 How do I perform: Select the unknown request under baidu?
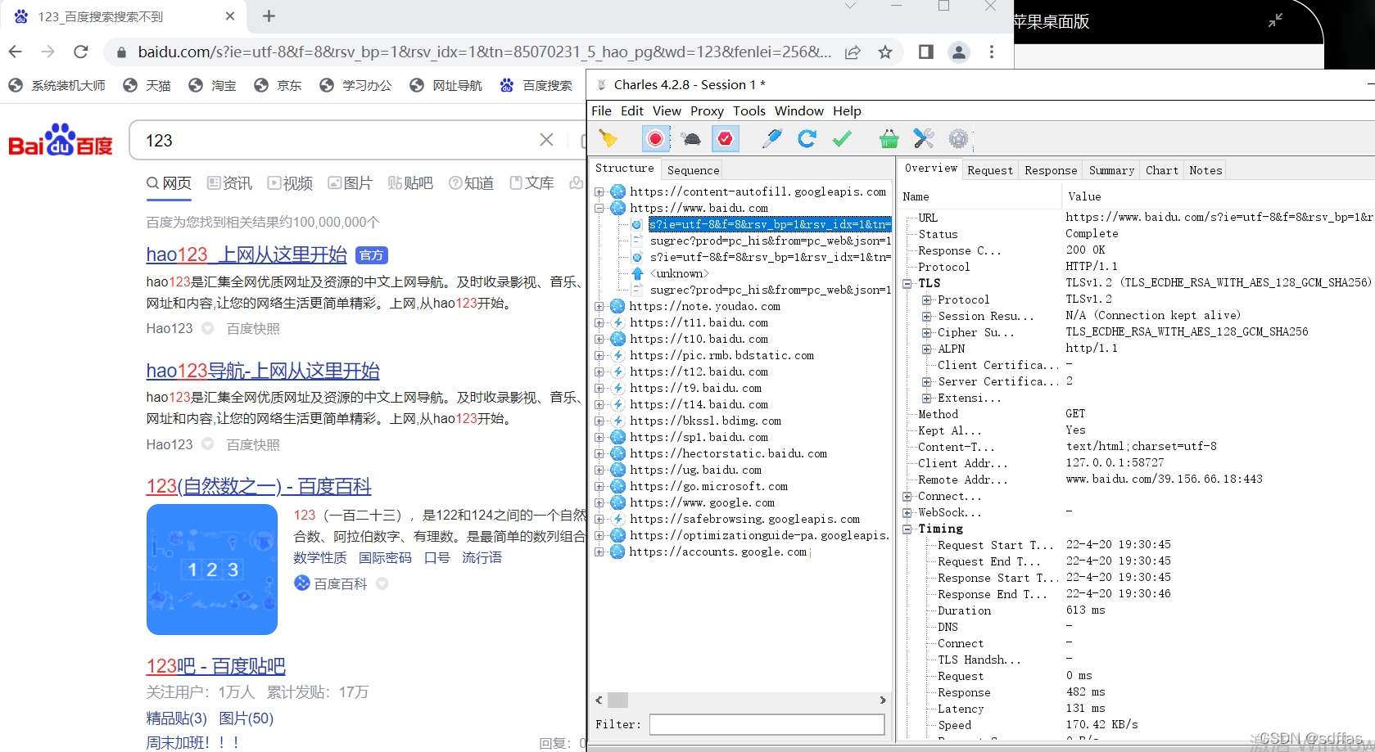click(x=679, y=273)
